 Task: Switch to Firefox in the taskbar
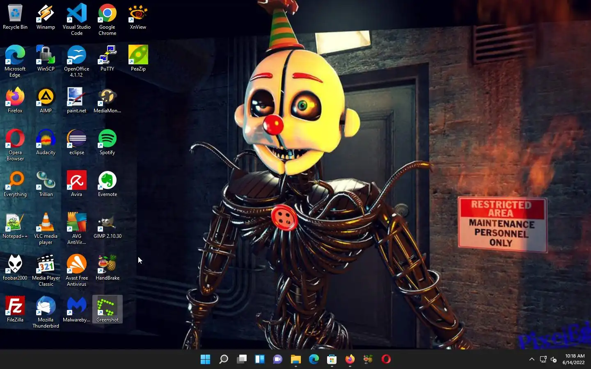point(350,360)
